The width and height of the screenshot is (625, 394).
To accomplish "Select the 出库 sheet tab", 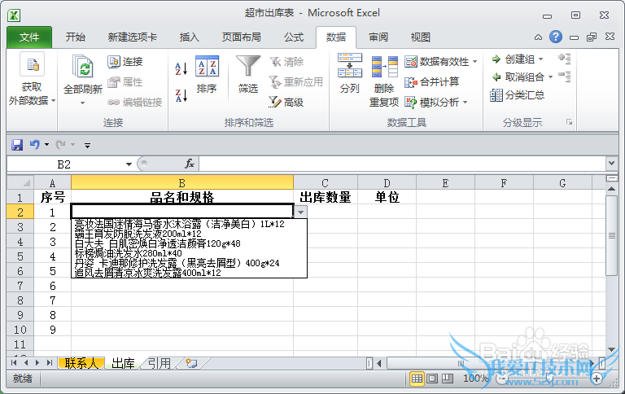I will pos(123,363).
